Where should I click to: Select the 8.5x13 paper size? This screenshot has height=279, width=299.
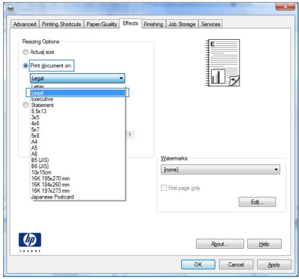[78, 111]
